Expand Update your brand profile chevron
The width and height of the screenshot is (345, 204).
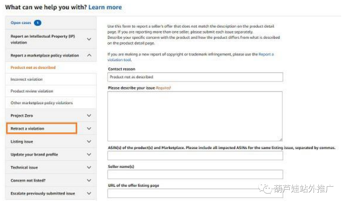tap(89, 154)
